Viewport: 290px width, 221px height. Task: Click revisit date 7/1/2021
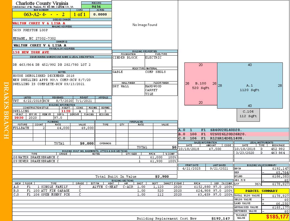point(84,101)
